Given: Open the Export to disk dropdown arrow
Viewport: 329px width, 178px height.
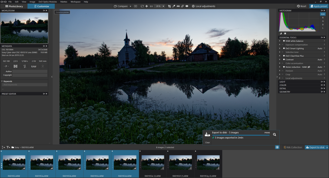Looking at the screenshot, I should pyautogui.click(x=327, y=147).
